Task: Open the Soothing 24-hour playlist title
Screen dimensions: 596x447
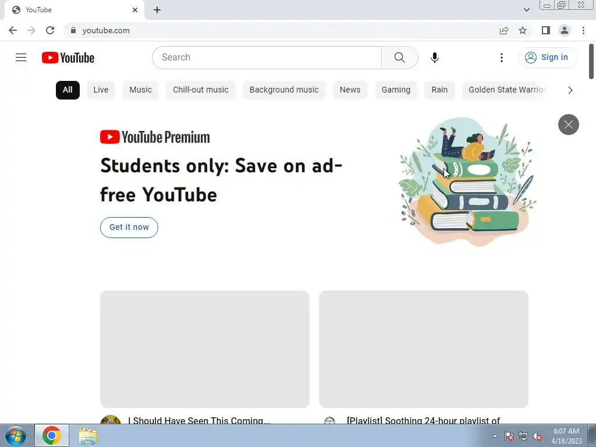Action: 424,420
